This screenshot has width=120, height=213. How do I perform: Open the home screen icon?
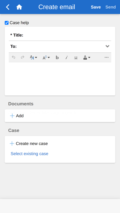(19, 7)
